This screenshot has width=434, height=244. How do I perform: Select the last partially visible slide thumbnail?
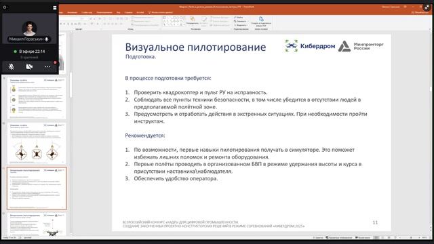[x=37, y=224]
